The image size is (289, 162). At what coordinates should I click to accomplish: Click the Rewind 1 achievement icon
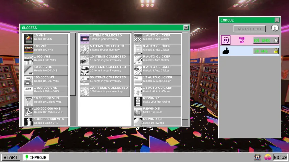tap(138, 101)
